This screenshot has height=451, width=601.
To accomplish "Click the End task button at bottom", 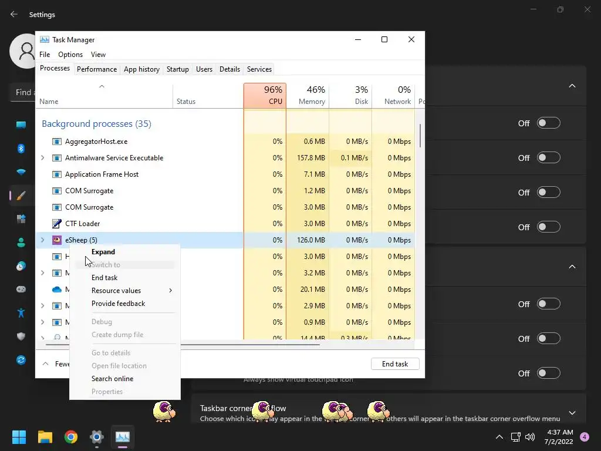I will [x=395, y=364].
